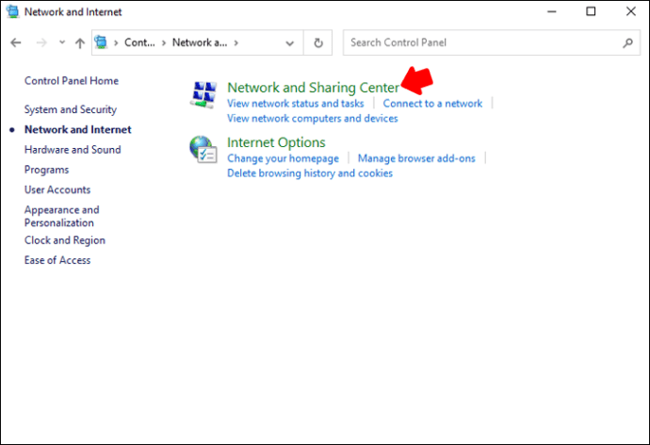This screenshot has width=650, height=445.
Task: Click the Internet Options globe icon
Action: pos(203,149)
